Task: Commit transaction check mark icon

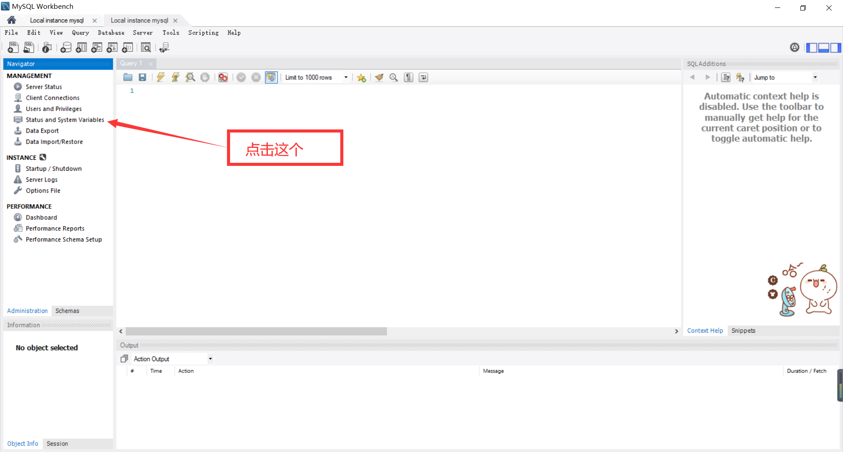Action: [x=241, y=77]
